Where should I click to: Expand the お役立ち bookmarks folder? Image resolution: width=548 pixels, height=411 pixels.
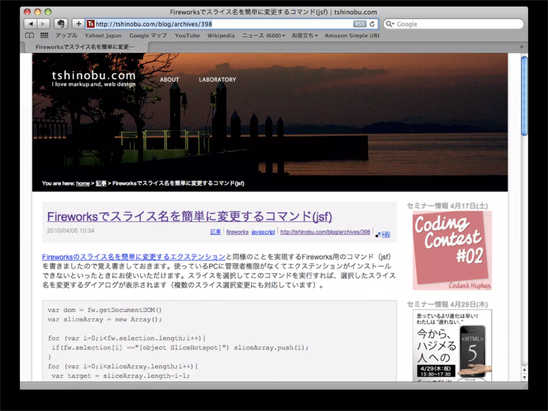(305, 36)
